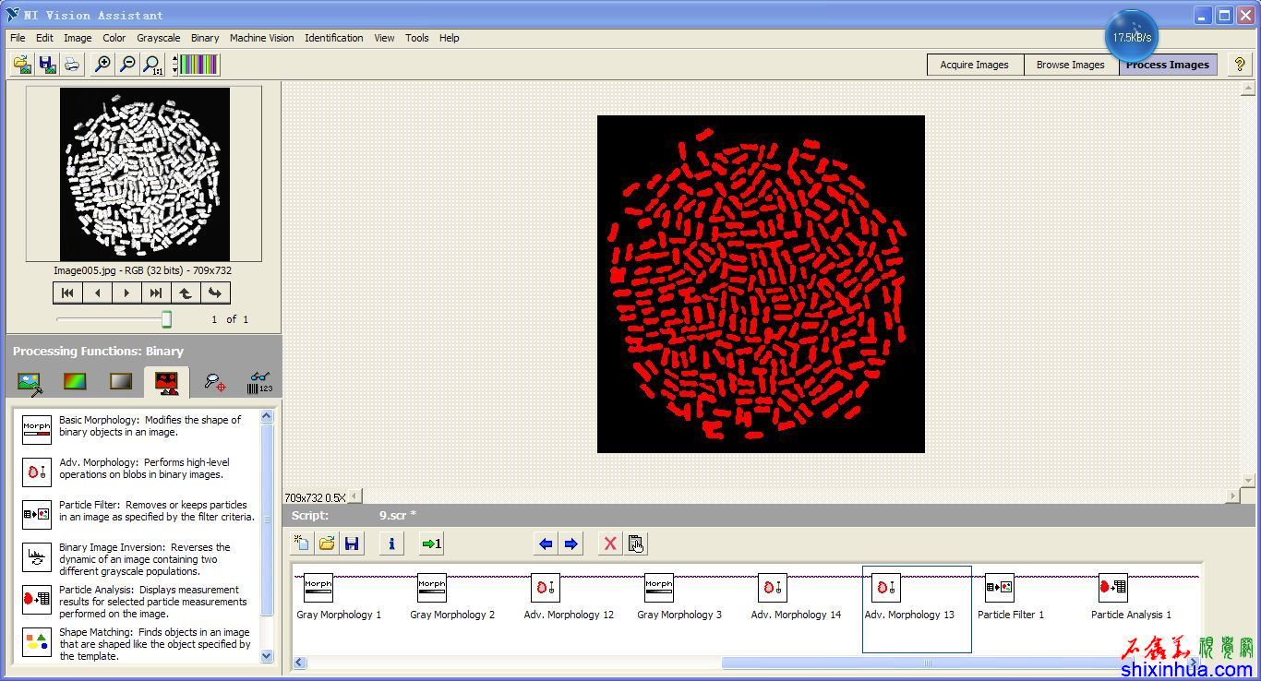Click the Image005.jpg thumbnail preview

coord(144,173)
